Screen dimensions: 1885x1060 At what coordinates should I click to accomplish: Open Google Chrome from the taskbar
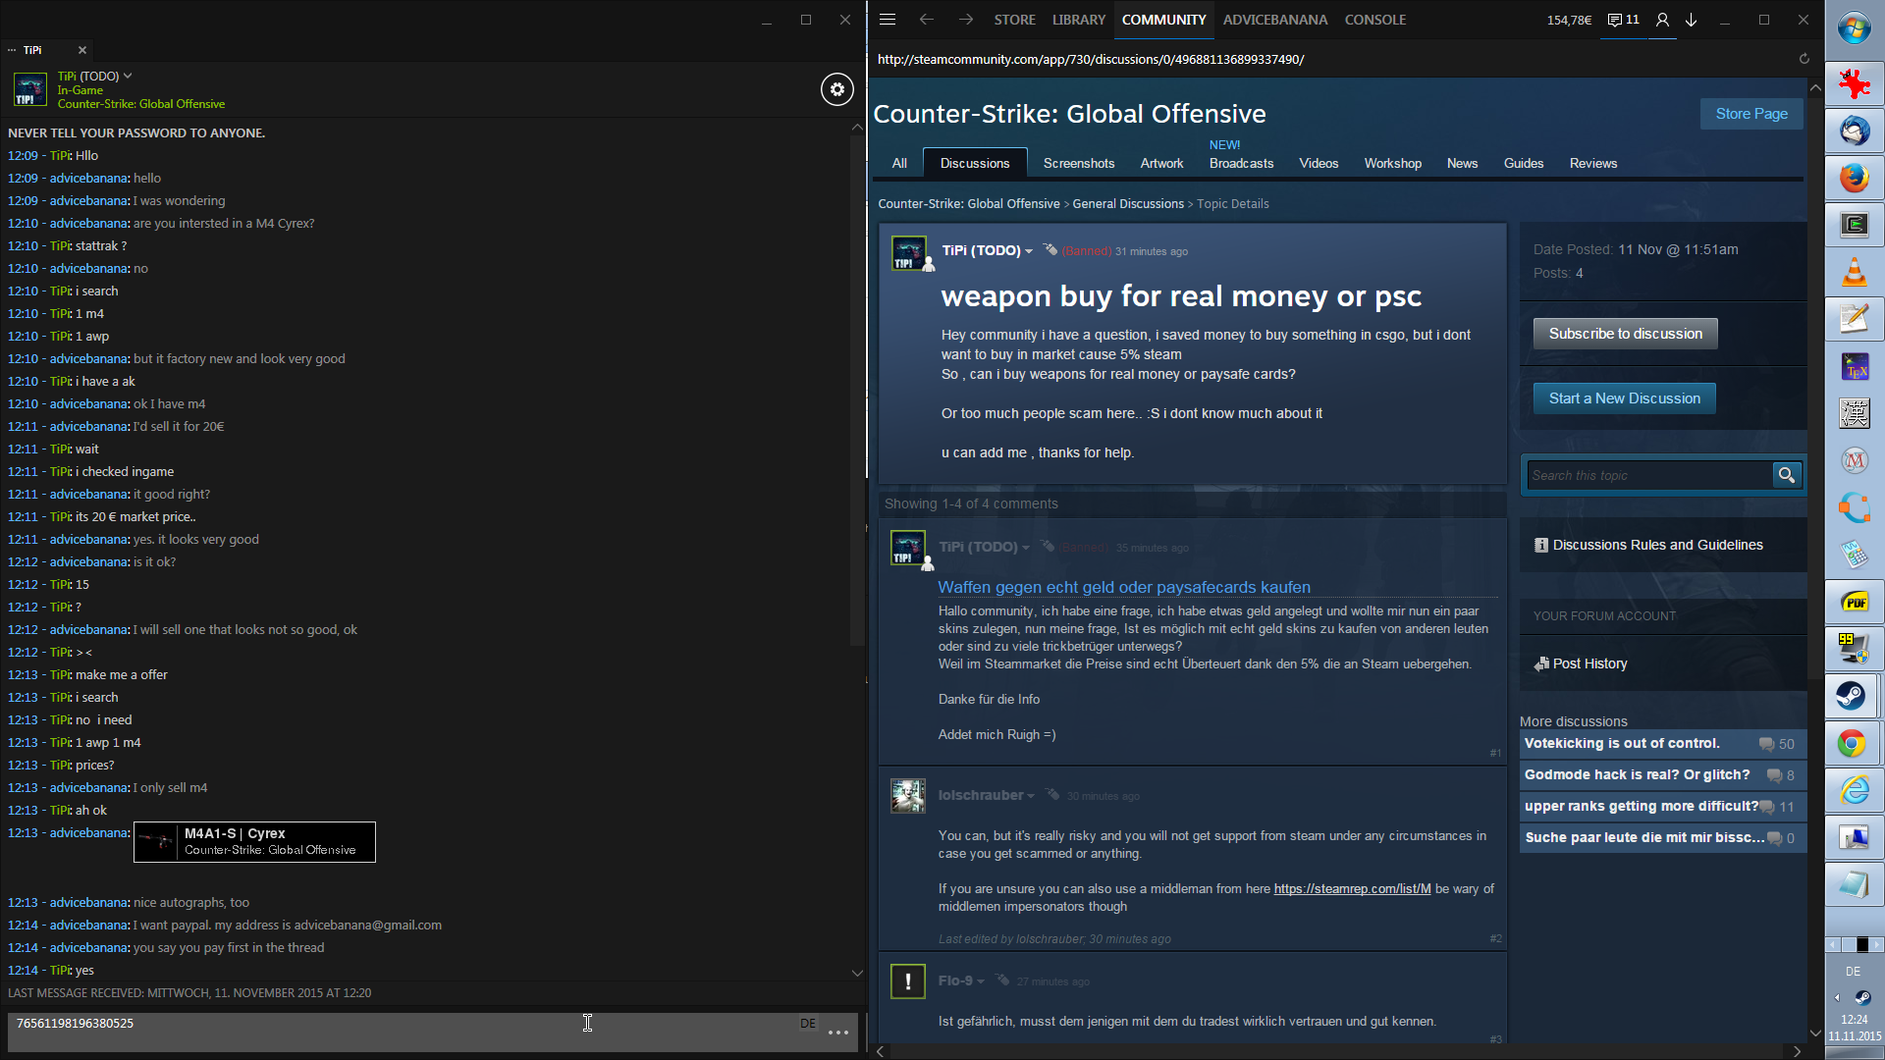coord(1853,744)
